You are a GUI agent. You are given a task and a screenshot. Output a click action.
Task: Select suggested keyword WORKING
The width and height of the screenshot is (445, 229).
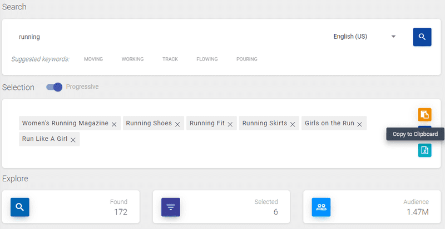tap(132, 59)
